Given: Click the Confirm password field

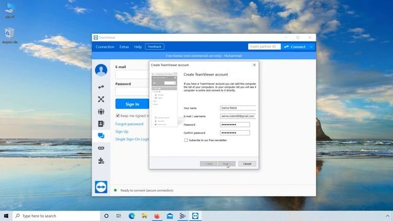Looking at the screenshot, I should tap(235, 133).
